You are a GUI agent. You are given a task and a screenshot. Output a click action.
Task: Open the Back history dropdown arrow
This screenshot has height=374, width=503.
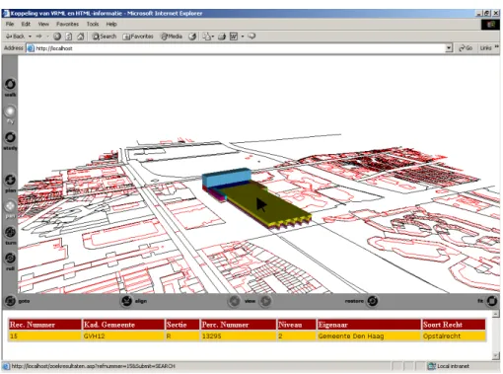click(x=30, y=37)
